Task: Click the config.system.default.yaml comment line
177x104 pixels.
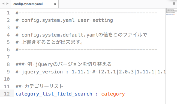Action: click(x=81, y=35)
